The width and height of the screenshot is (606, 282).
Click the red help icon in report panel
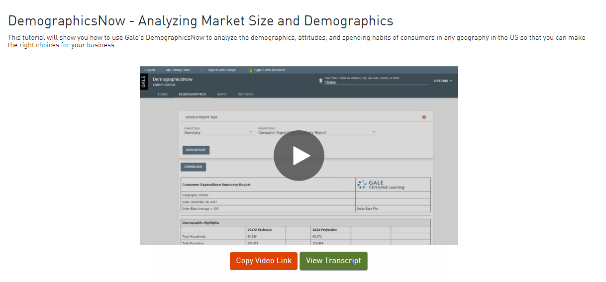[424, 117]
